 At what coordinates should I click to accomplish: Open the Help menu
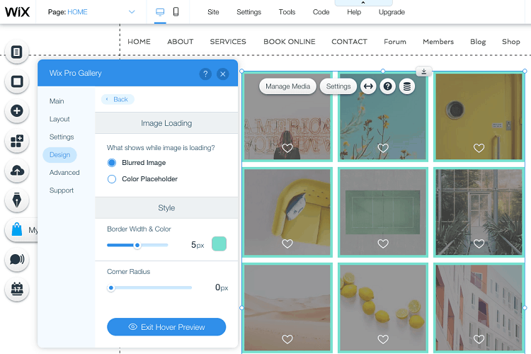point(354,12)
